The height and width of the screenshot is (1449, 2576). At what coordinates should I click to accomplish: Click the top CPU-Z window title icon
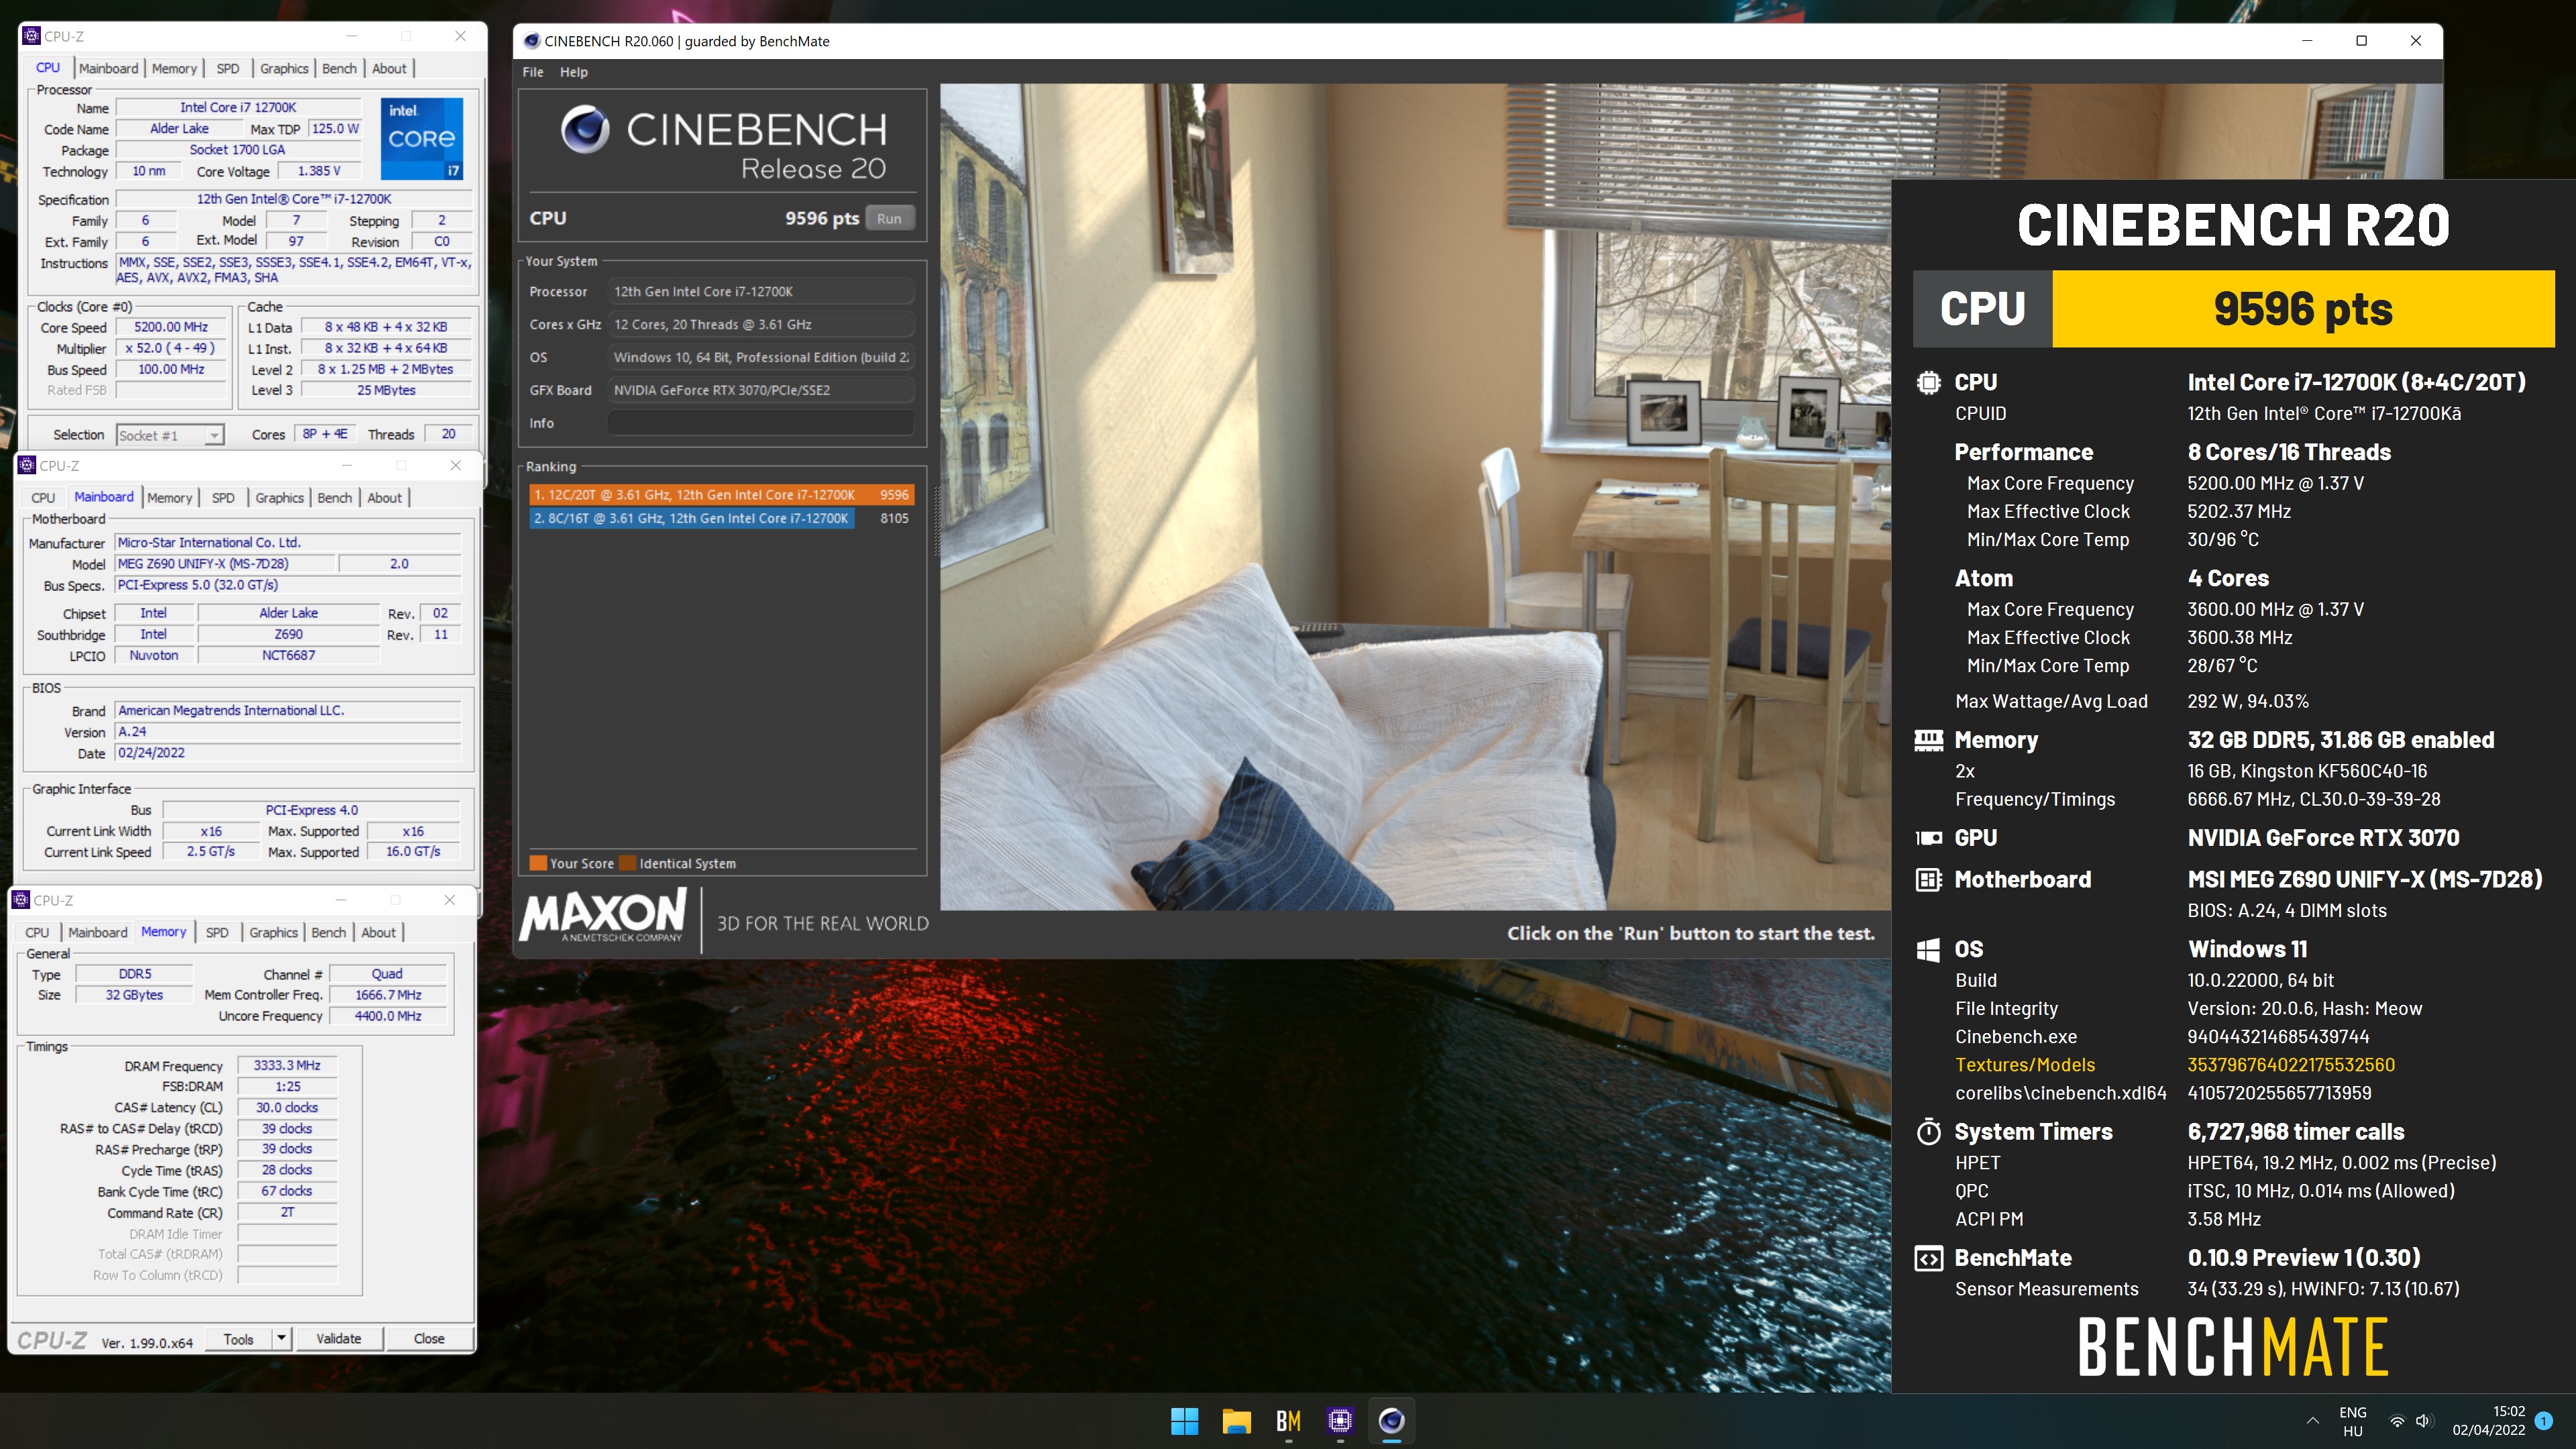point(31,36)
